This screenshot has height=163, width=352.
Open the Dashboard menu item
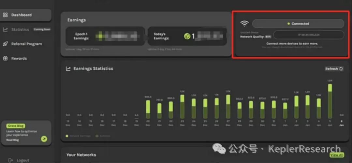[x=26, y=15]
